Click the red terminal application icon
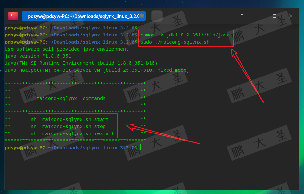Viewport: 304px width, 194px height. pyautogui.click(x=13, y=15)
